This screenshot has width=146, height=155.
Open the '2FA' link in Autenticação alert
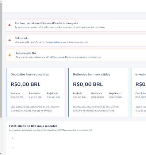click(53, 57)
